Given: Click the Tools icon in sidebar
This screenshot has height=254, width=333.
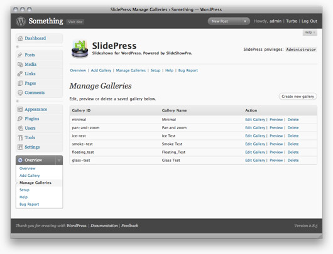Looking at the screenshot, I should [20, 138].
